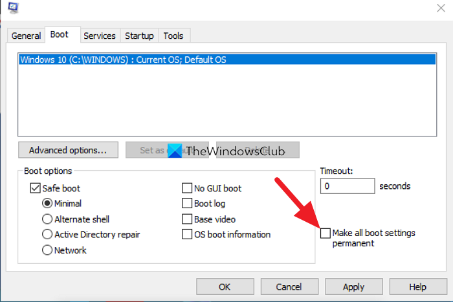Enable the No GUI boot checkbox
This screenshot has width=453, height=302.
(187, 188)
